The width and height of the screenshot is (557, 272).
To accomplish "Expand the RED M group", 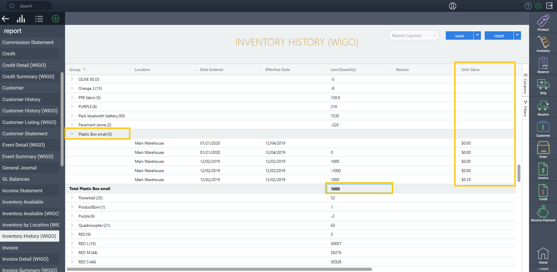I will (72, 253).
